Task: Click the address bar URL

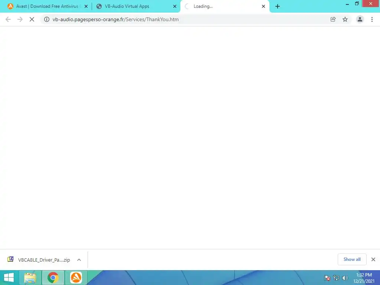Action: pyautogui.click(x=116, y=19)
